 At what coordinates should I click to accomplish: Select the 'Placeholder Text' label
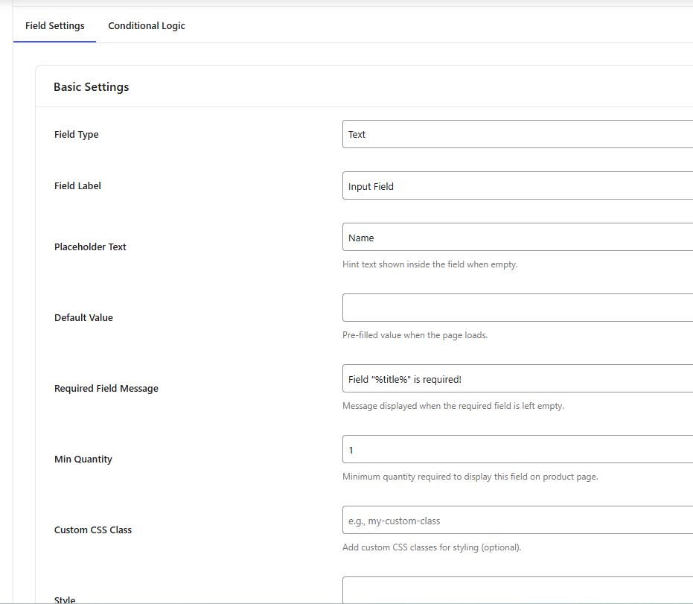(x=90, y=247)
